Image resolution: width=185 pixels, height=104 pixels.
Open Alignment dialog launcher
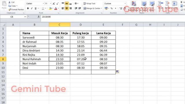coord(101,13)
